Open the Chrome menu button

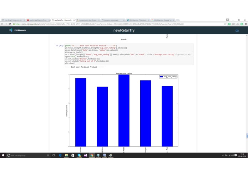tap(246, 24)
